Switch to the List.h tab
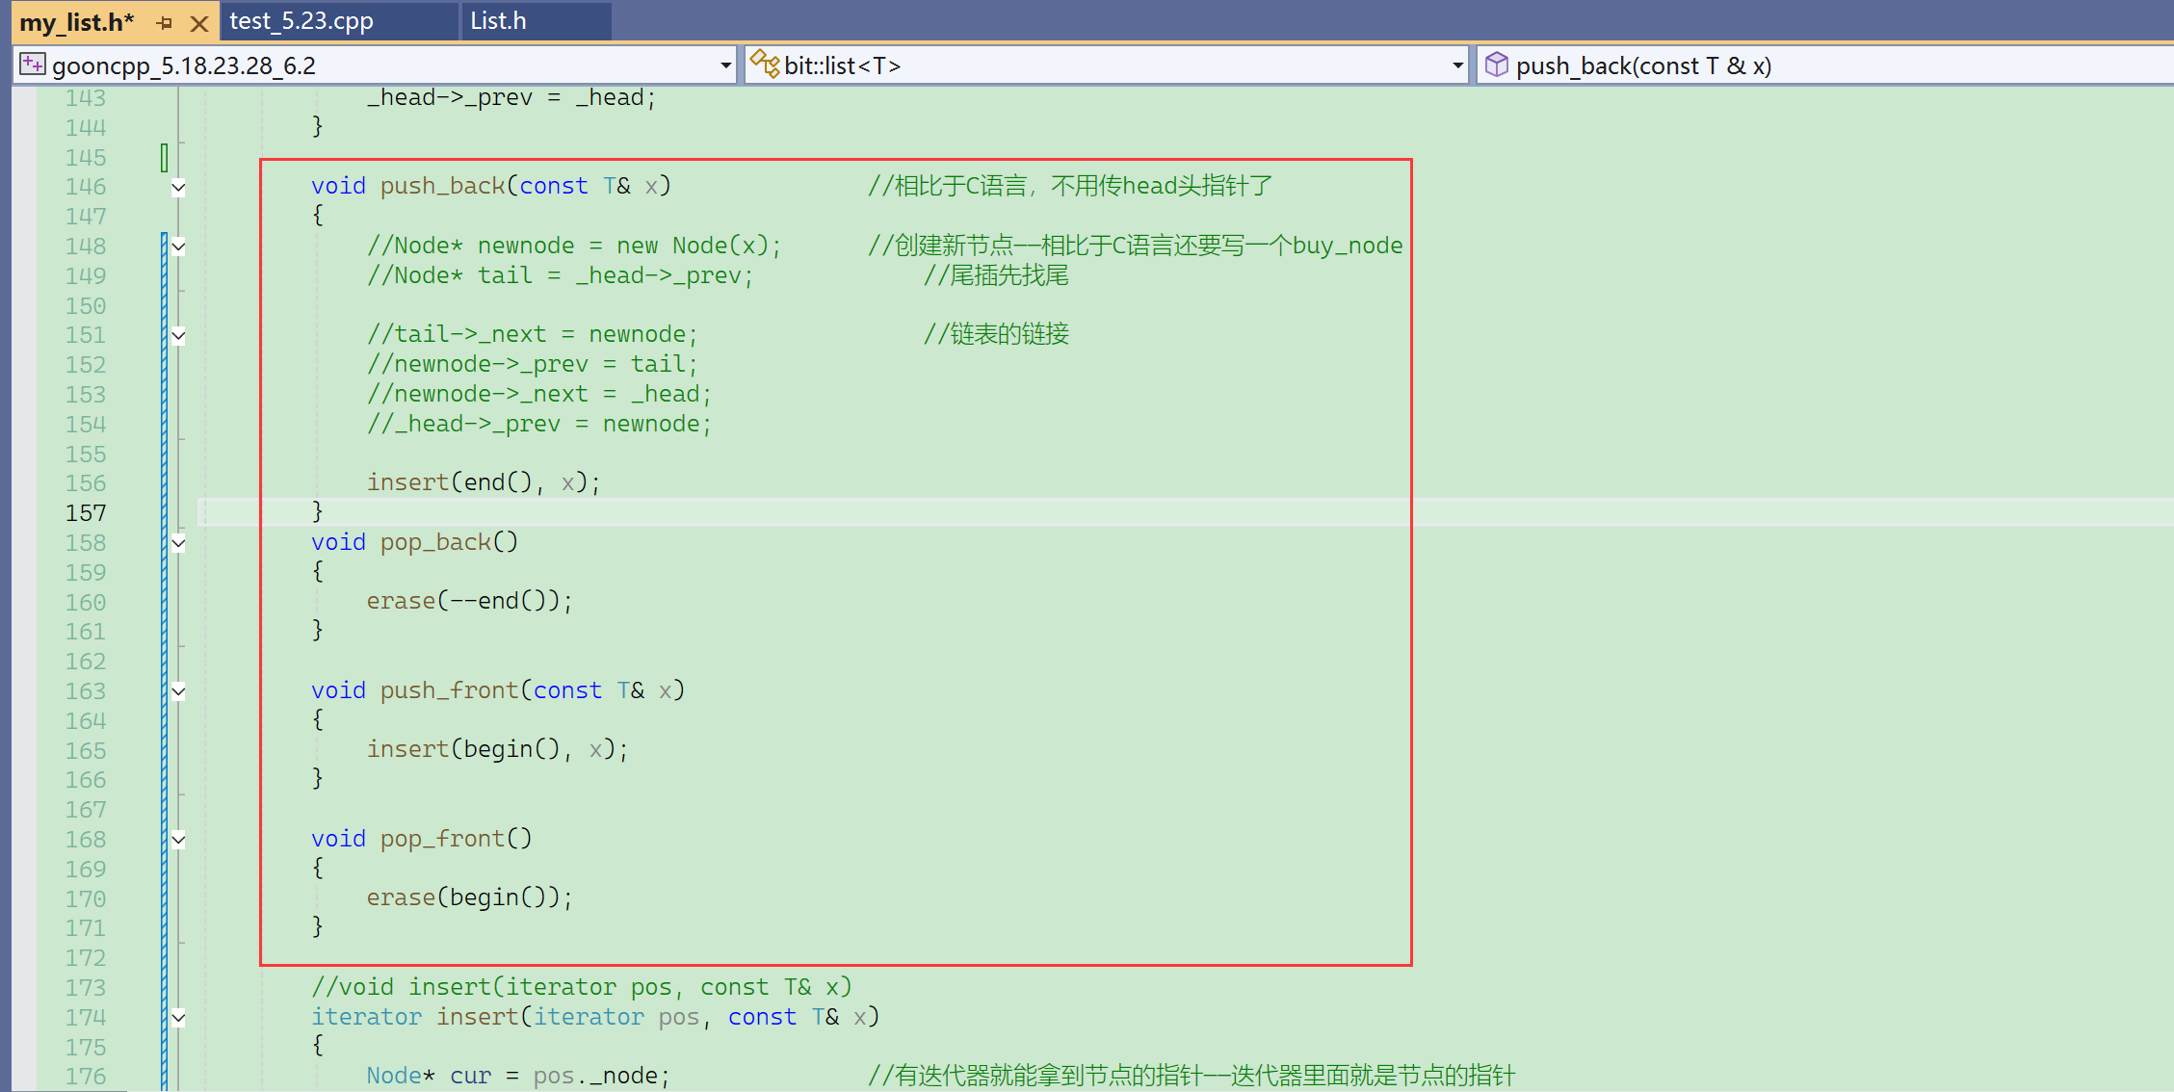Screen dimensions: 2174x1092 click(498, 21)
